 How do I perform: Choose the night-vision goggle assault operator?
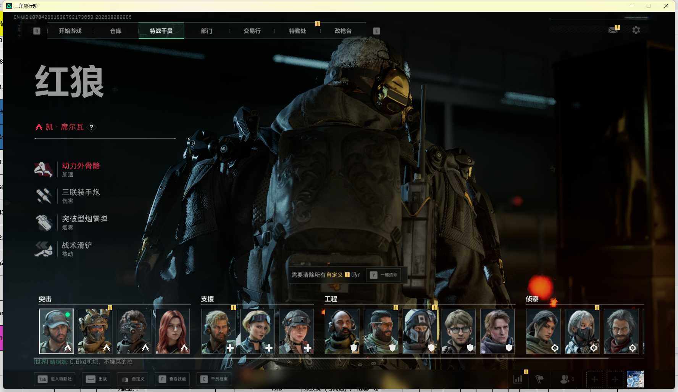(x=134, y=331)
